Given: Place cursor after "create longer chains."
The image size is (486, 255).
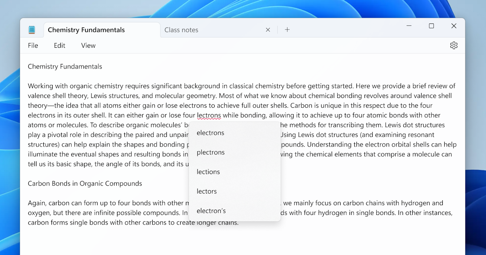Looking at the screenshot, I should (239, 222).
